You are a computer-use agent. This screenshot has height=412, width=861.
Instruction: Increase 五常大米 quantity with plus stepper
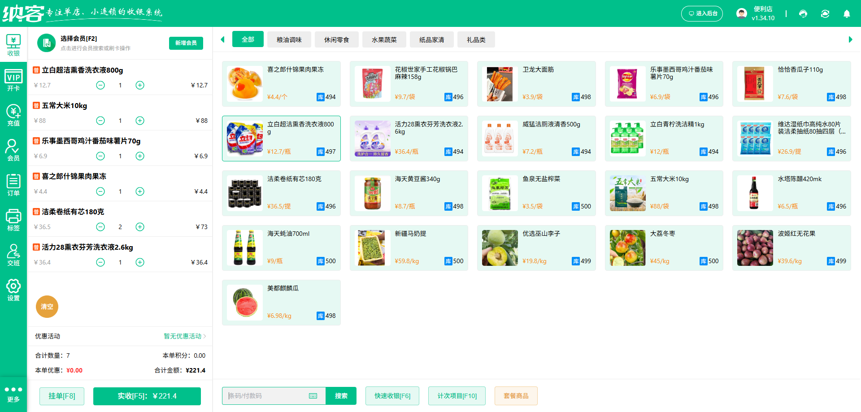tap(139, 121)
